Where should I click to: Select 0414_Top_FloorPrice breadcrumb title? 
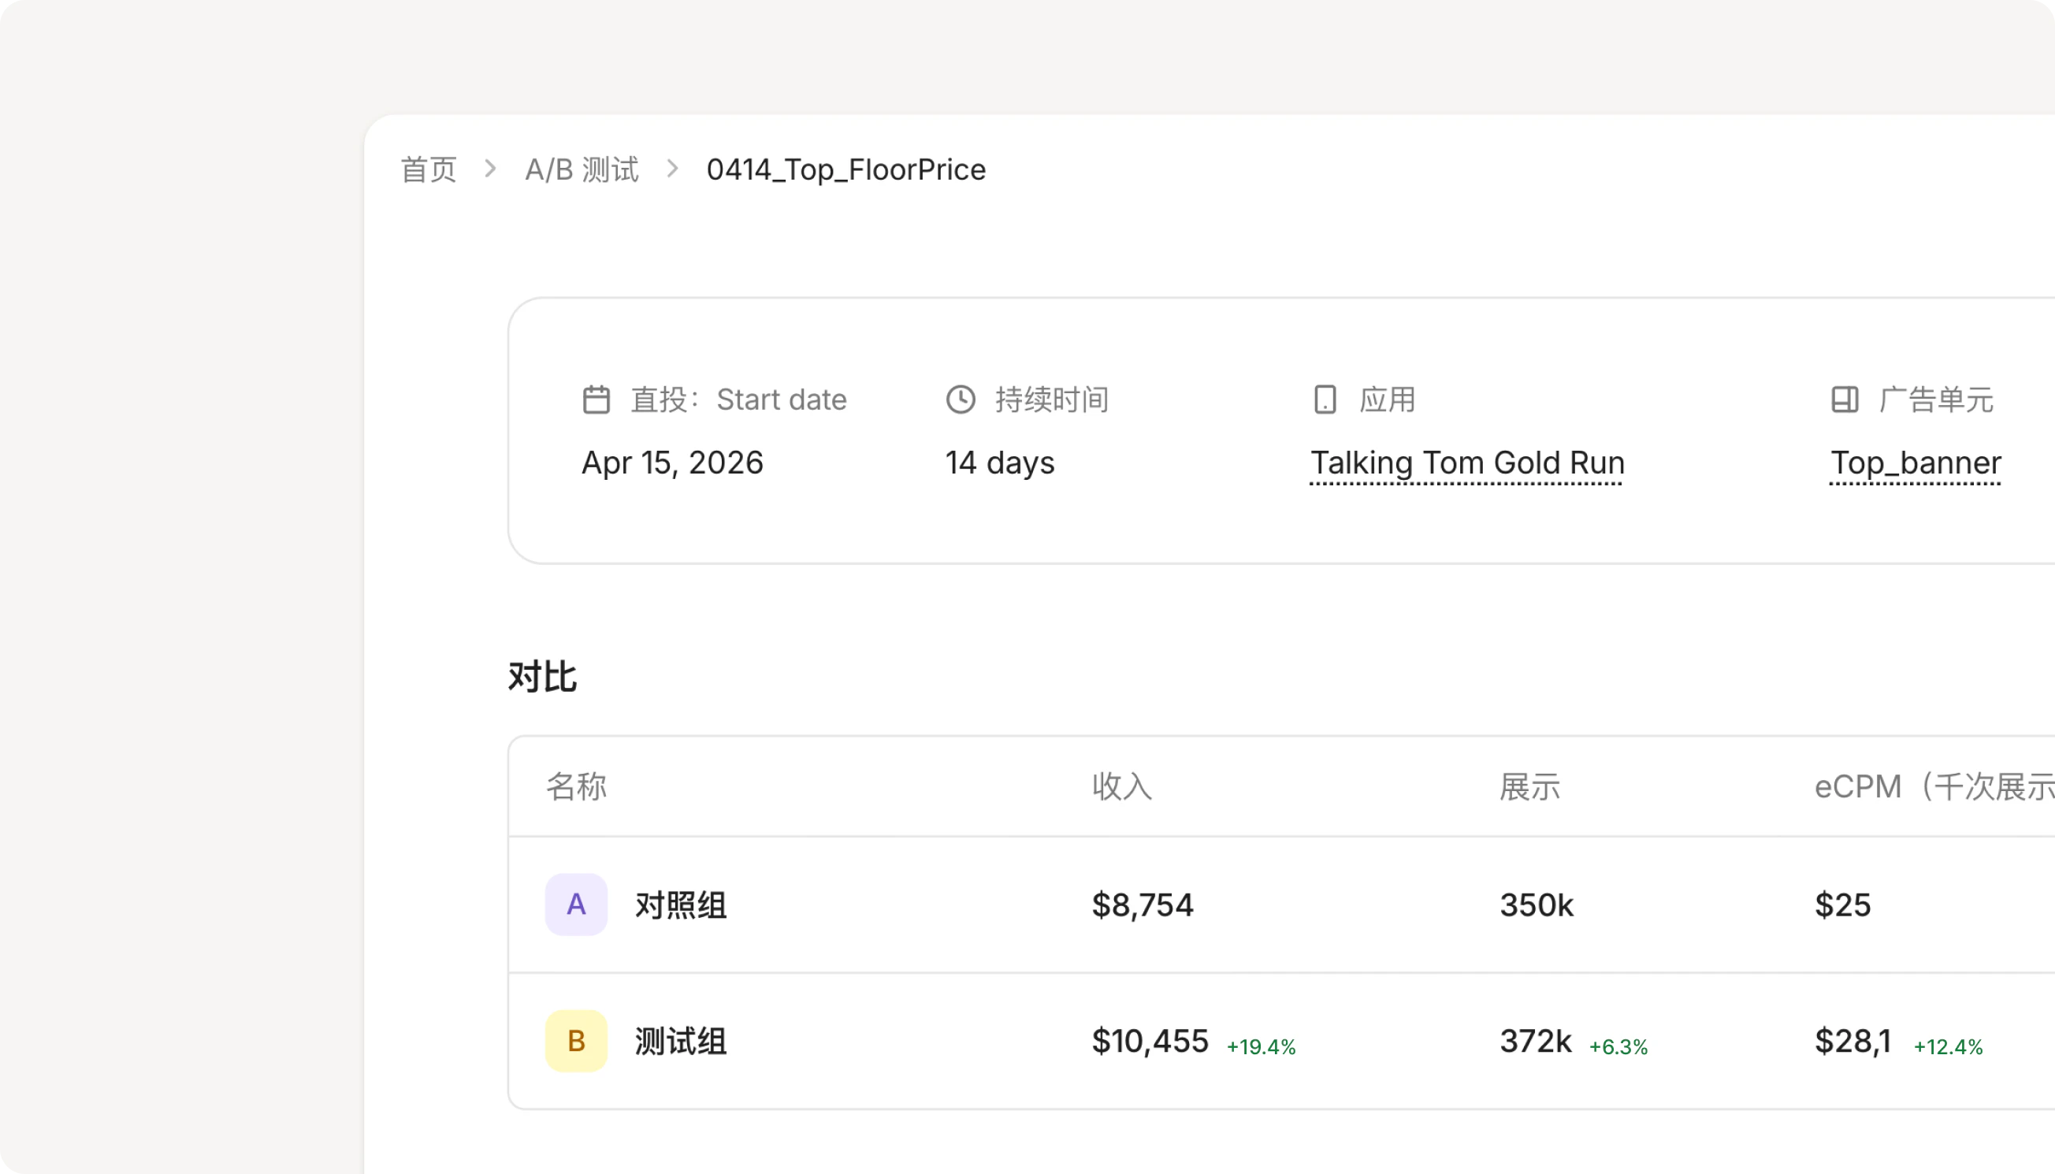(845, 170)
